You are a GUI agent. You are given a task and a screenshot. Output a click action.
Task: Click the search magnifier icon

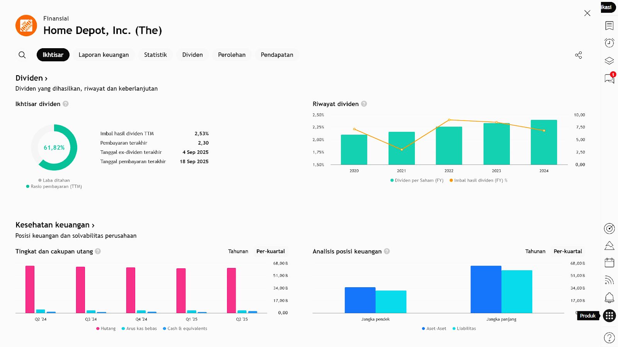coord(22,55)
